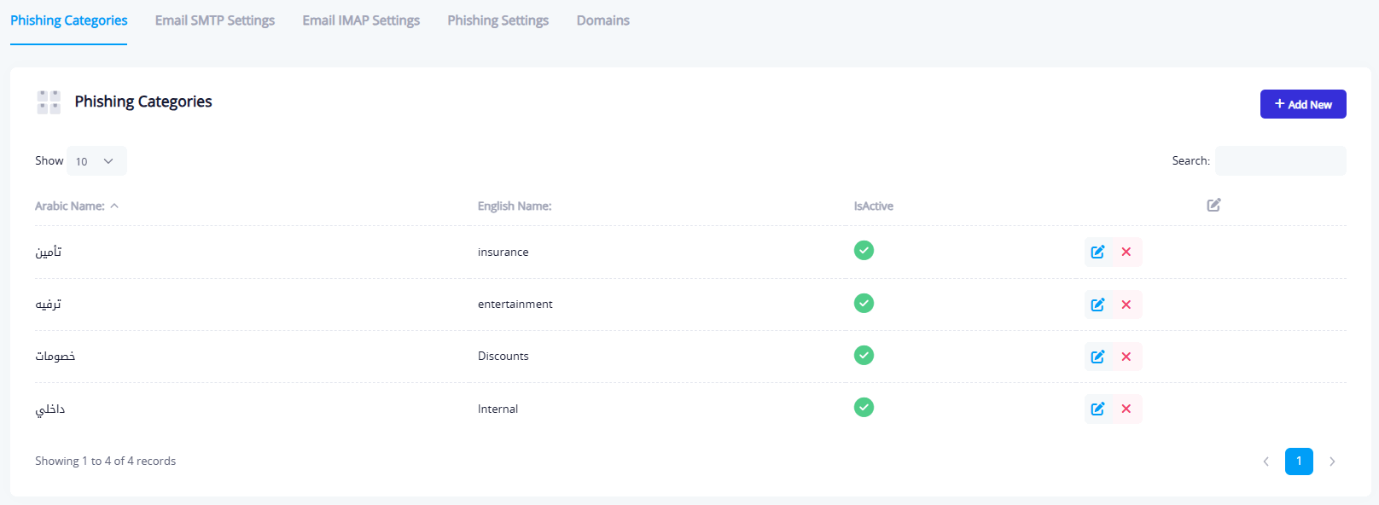Image resolution: width=1379 pixels, height=505 pixels.
Task: Select page 1 in pagination
Action: click(x=1299, y=461)
